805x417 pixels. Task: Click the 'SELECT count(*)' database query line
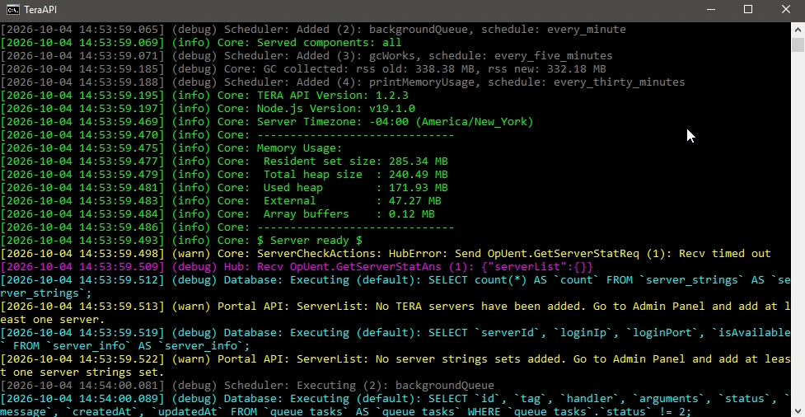tap(395, 287)
